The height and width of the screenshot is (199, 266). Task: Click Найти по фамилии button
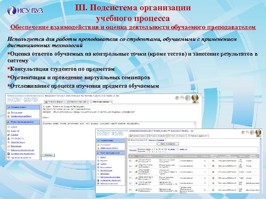point(168,144)
